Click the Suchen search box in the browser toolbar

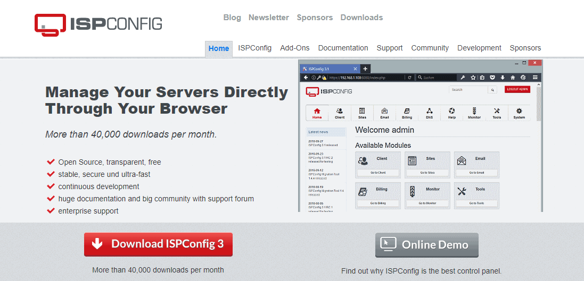(436, 78)
